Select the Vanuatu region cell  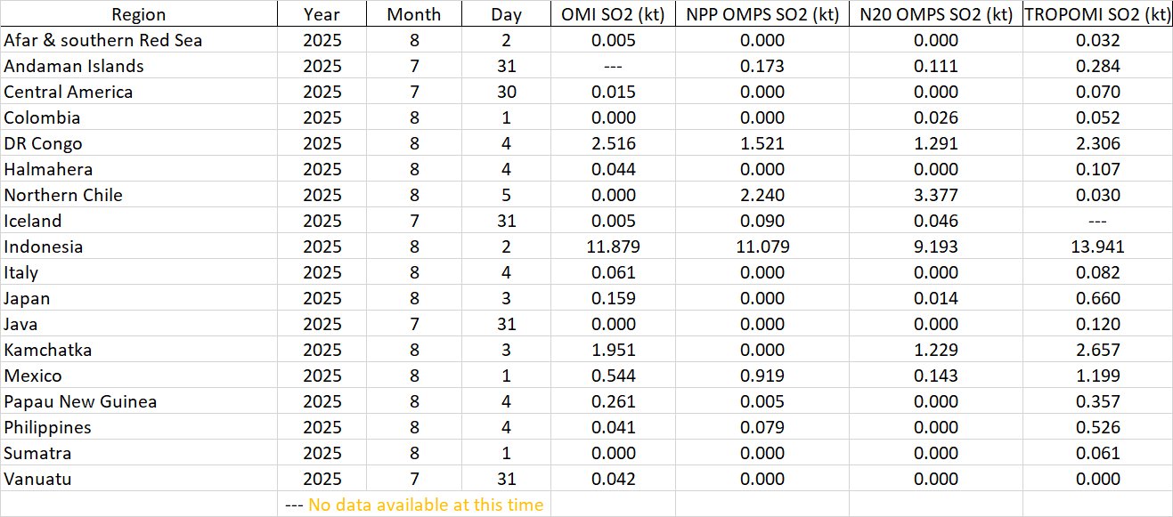pos(38,479)
